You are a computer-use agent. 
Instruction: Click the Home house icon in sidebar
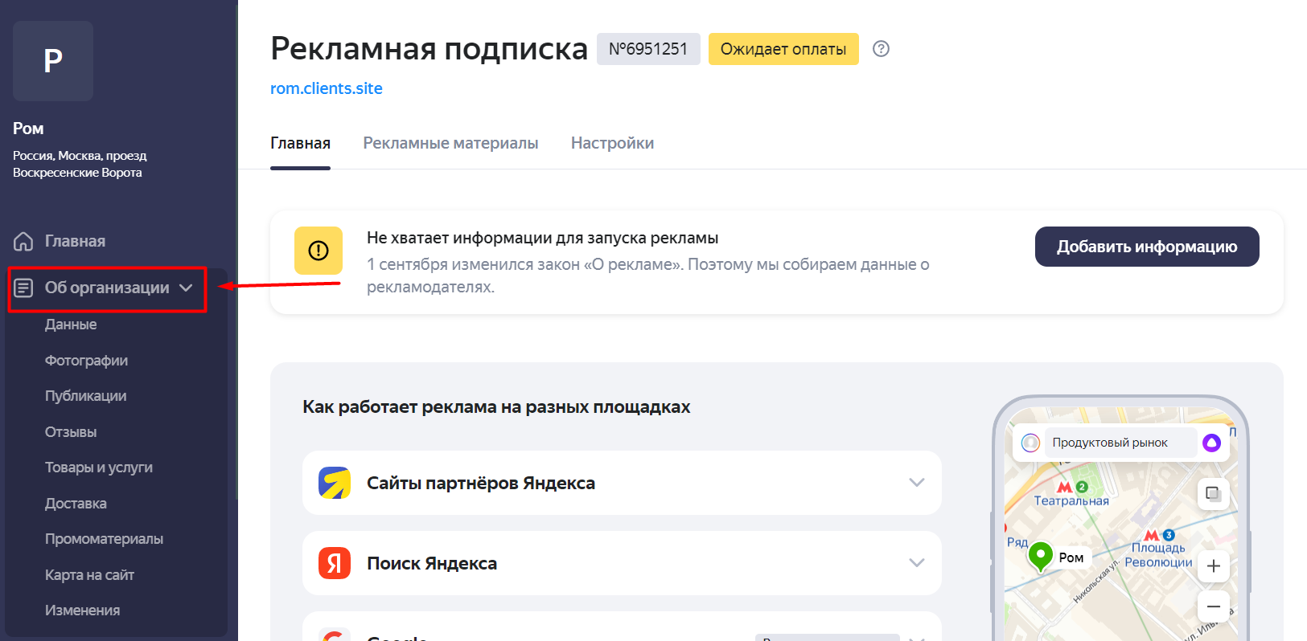click(23, 241)
